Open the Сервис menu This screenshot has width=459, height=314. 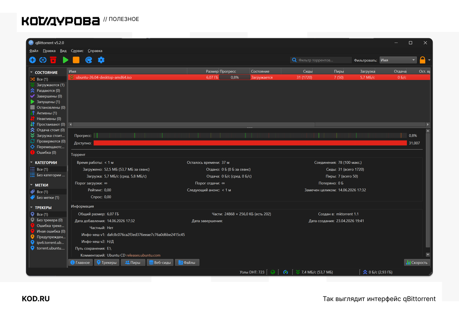77,51
